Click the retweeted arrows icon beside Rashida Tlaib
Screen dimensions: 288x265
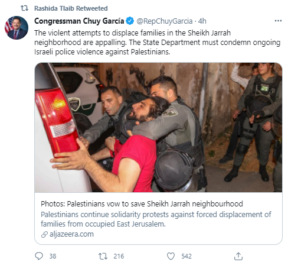[x=24, y=8]
